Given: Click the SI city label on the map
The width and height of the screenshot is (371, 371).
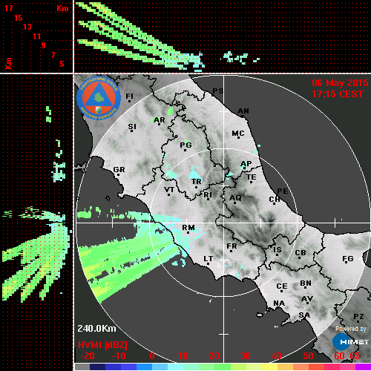Looking at the screenshot, I should 132,127.
